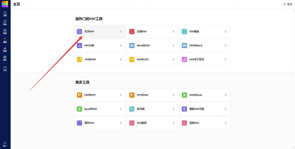This screenshot has width=295, height=149.
Task: Open the 整理 sidebar section
Action: [x=5, y=31]
